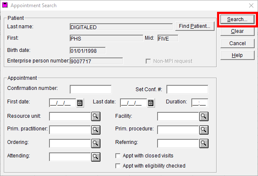Open the Attending lookup magnifier
This screenshot has height=176, width=258.
pos(96,157)
